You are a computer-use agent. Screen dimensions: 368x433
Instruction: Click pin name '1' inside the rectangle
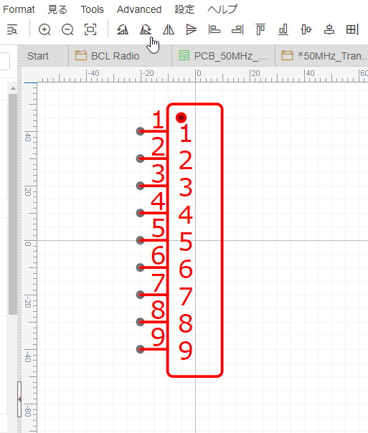pyautogui.click(x=185, y=133)
